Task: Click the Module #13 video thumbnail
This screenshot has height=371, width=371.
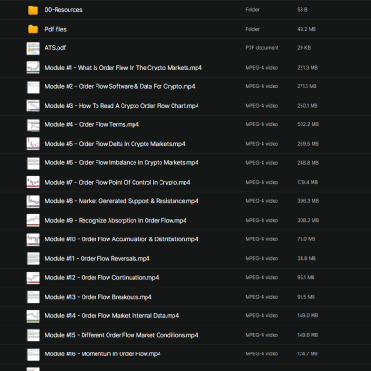Action: tap(32, 297)
